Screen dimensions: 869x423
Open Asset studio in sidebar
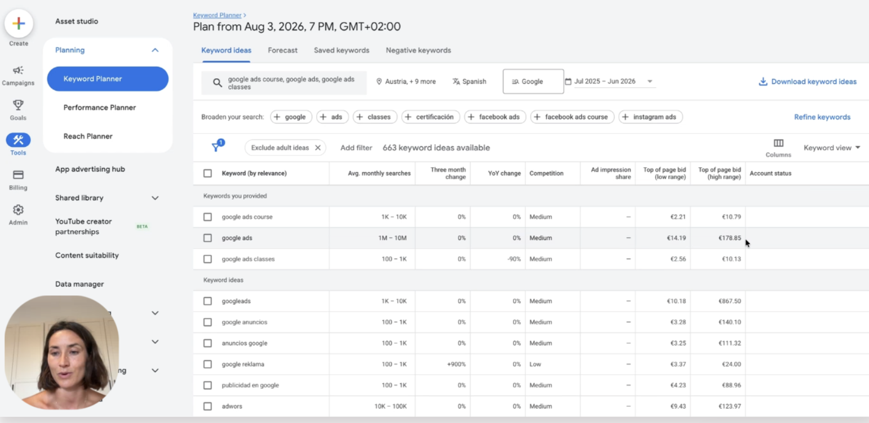(x=77, y=21)
